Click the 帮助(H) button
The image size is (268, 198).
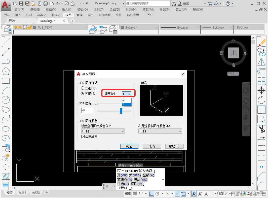[x=174, y=146]
